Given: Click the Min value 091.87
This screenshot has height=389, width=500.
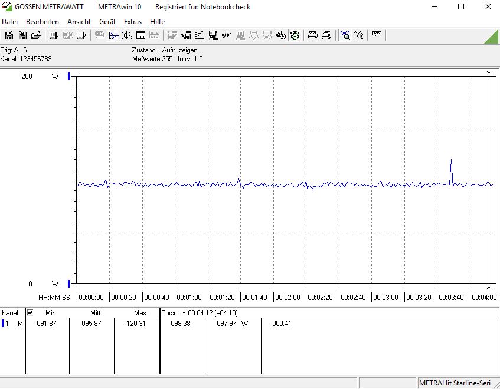Looking at the screenshot, I should click(47, 324).
